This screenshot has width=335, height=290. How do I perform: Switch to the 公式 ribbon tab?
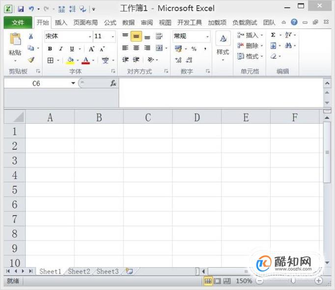click(x=110, y=23)
